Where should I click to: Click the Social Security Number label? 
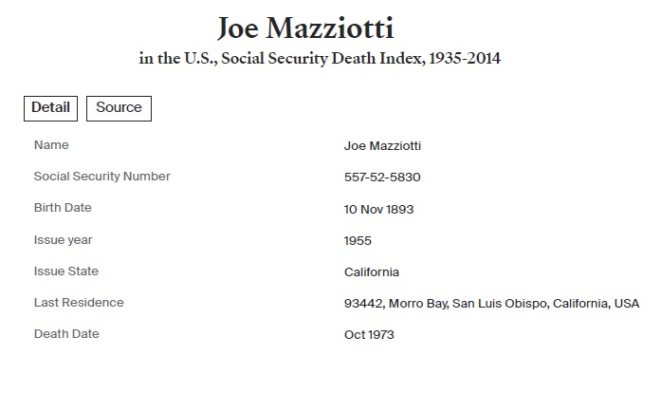click(x=101, y=177)
